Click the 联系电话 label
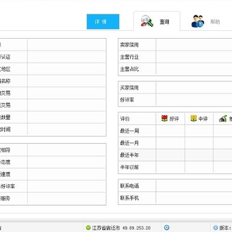 (x=130, y=186)
